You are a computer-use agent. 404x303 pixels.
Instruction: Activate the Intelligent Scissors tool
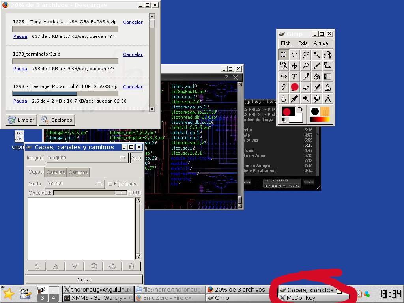pyautogui.click(x=283, y=66)
